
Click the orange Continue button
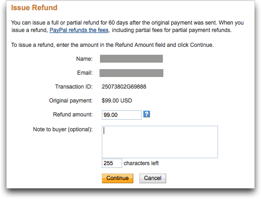tap(118, 178)
